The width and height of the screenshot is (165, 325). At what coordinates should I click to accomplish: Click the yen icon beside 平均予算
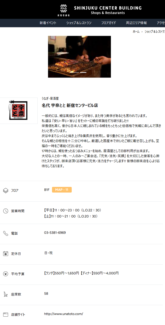(x=6, y=274)
